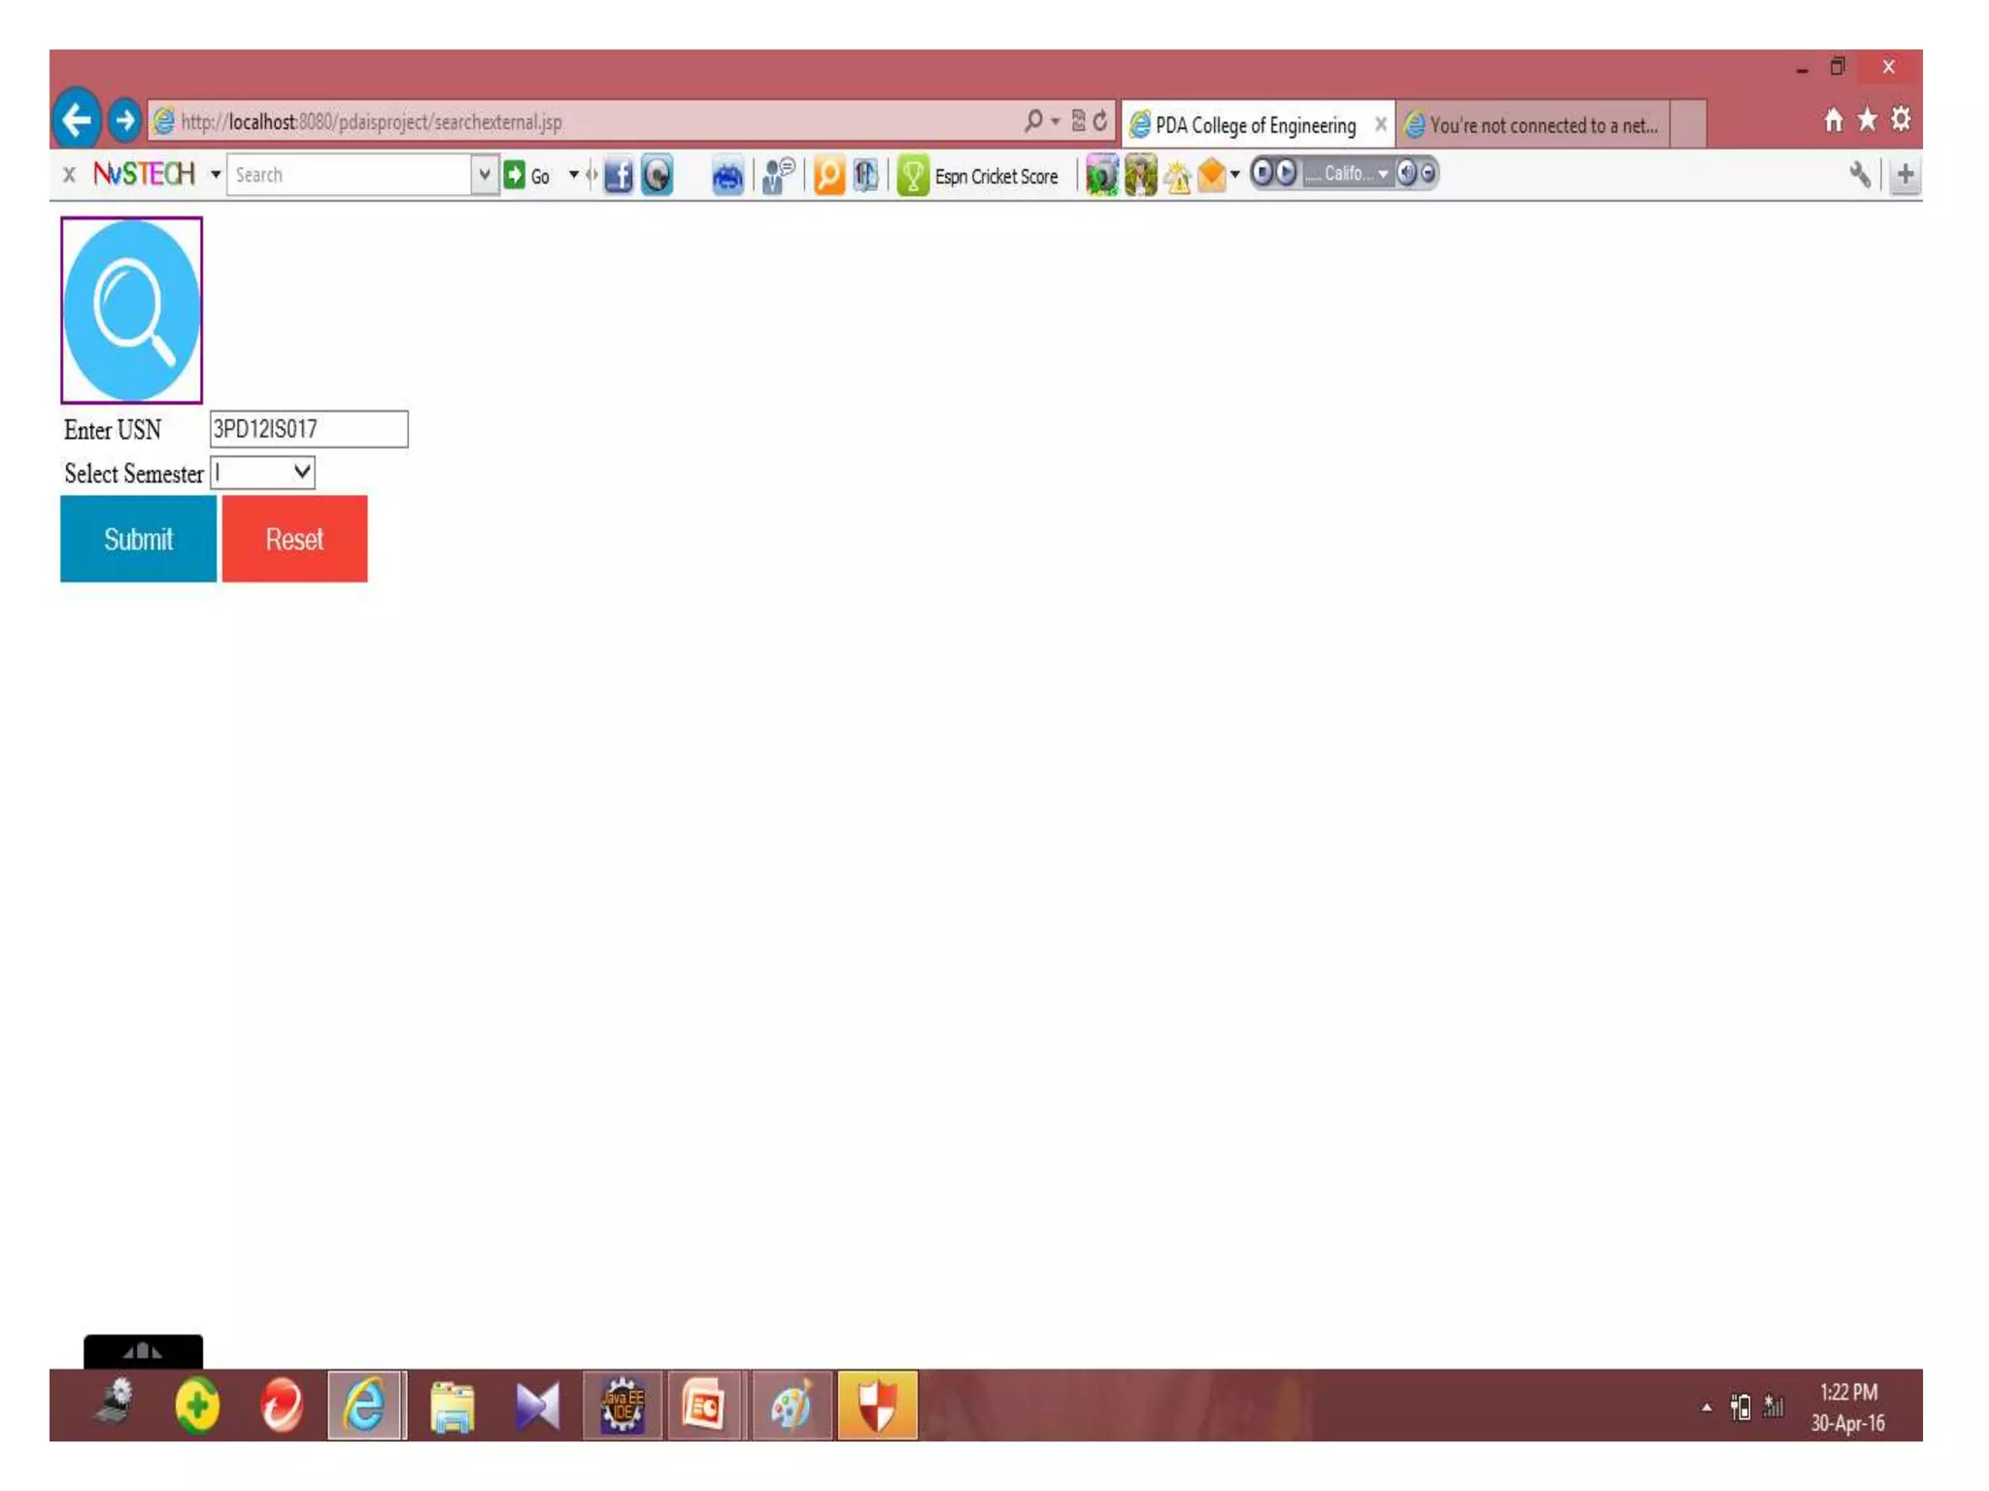Viewport: 1989px width, 1491px height.
Task: Click the Facebook icon in the toolbar
Action: point(618,176)
